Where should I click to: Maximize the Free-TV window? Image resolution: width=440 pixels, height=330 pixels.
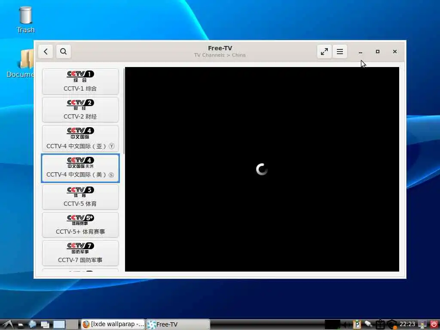[377, 52]
